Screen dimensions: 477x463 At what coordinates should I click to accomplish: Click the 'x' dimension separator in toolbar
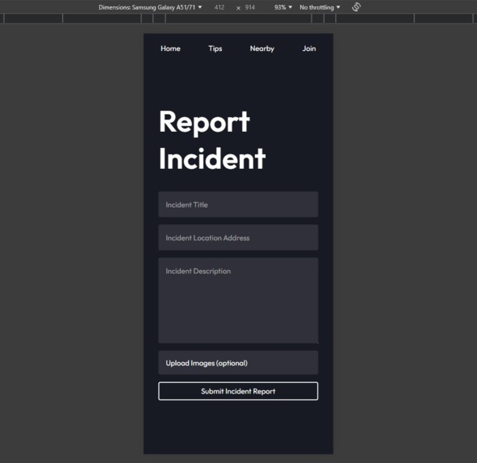pos(238,8)
